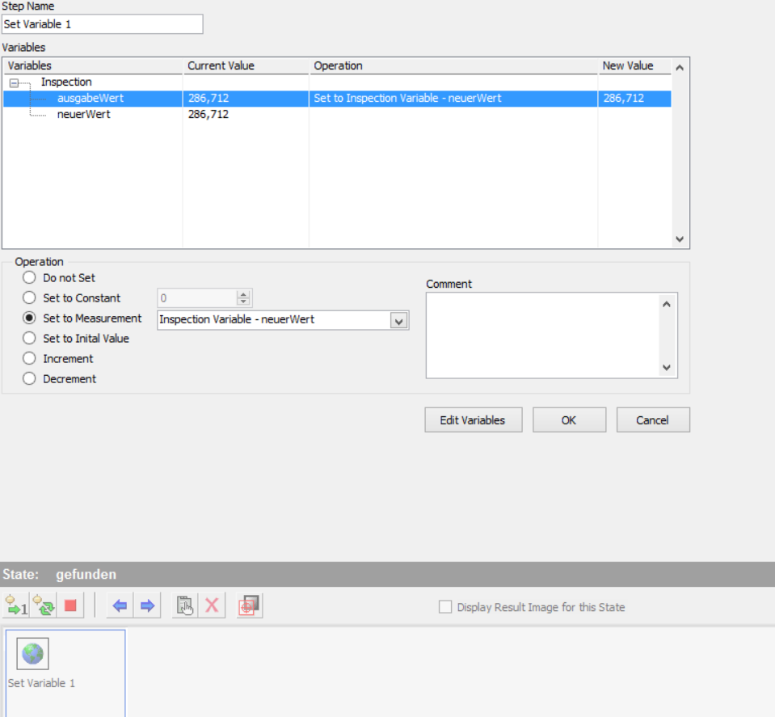
Task: Click the red stop square icon
Action: [70, 605]
